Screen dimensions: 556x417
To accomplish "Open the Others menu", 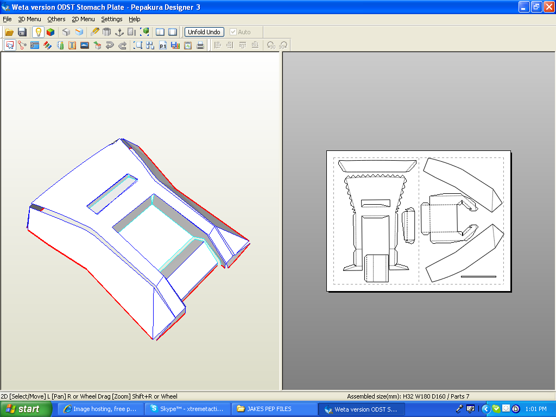I will (x=56, y=19).
